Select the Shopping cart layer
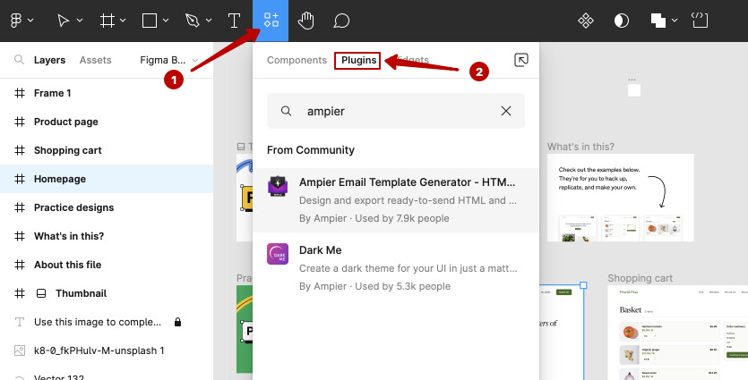The height and width of the screenshot is (380, 748). (107, 150)
